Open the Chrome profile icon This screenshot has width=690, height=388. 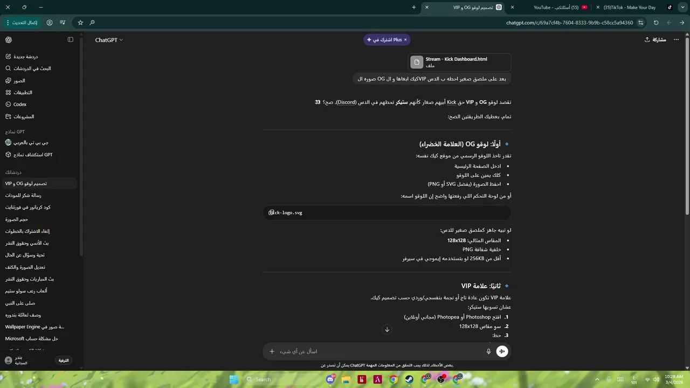(50, 23)
